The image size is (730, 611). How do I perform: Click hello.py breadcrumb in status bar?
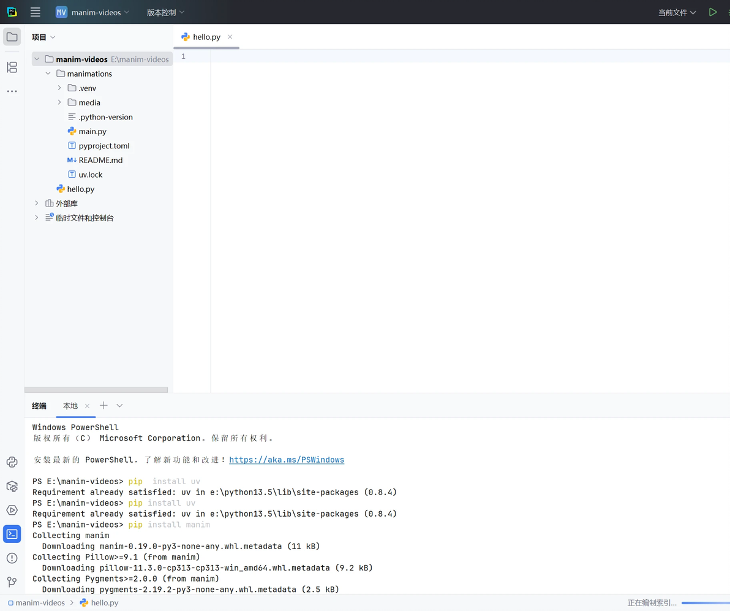[99, 602]
